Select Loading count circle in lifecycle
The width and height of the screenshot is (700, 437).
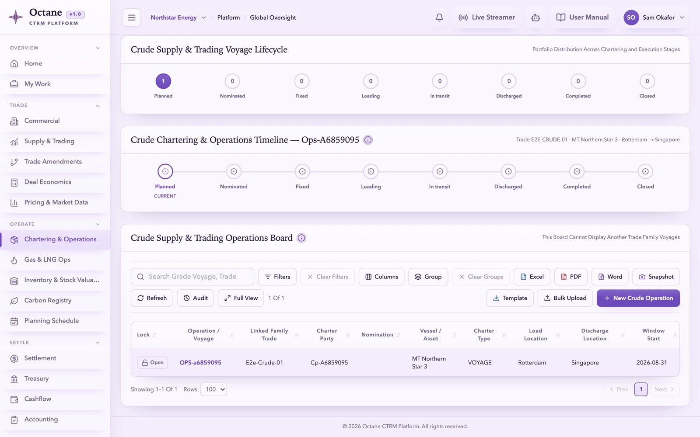371,81
